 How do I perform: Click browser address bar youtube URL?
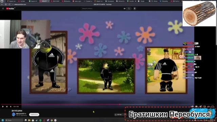[x=20, y=4]
